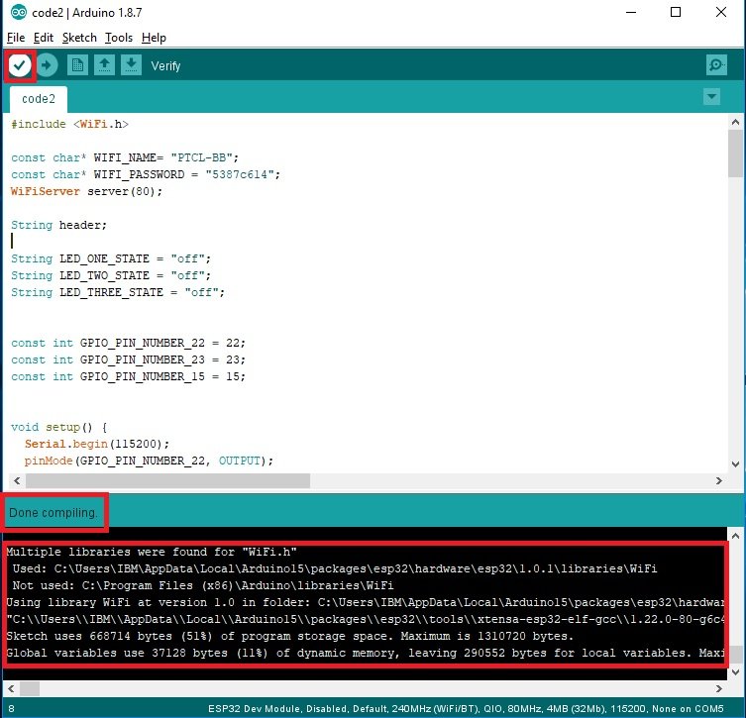
Task: Click the GPIO_PIN_NUMBER_22 = 22 line
Action: (x=128, y=343)
